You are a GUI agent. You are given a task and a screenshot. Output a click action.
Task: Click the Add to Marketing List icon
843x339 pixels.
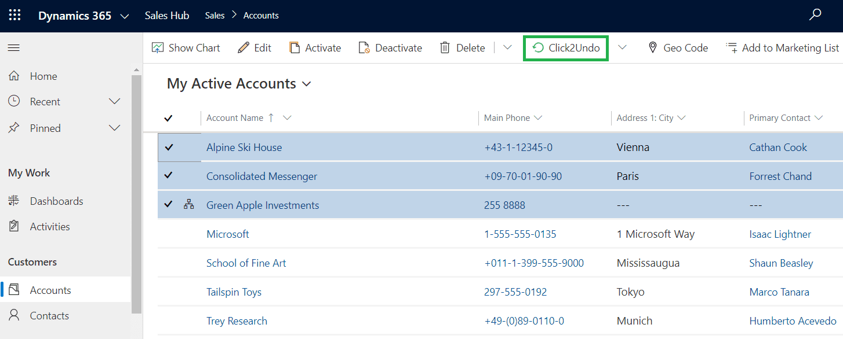click(732, 48)
